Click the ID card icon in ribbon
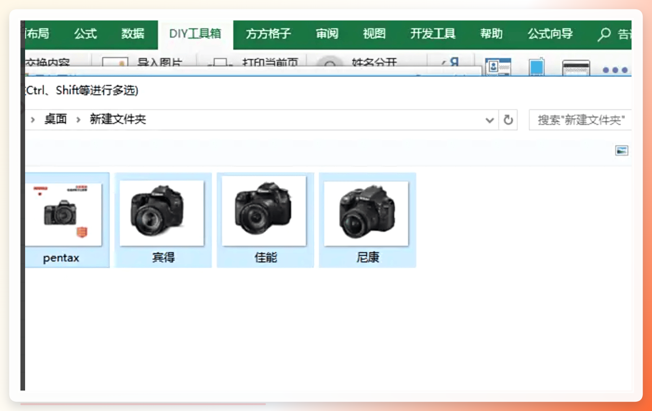 pyautogui.click(x=498, y=66)
